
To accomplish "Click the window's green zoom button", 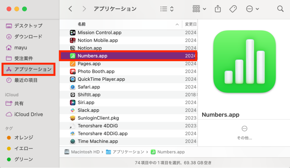I will click(24, 9).
